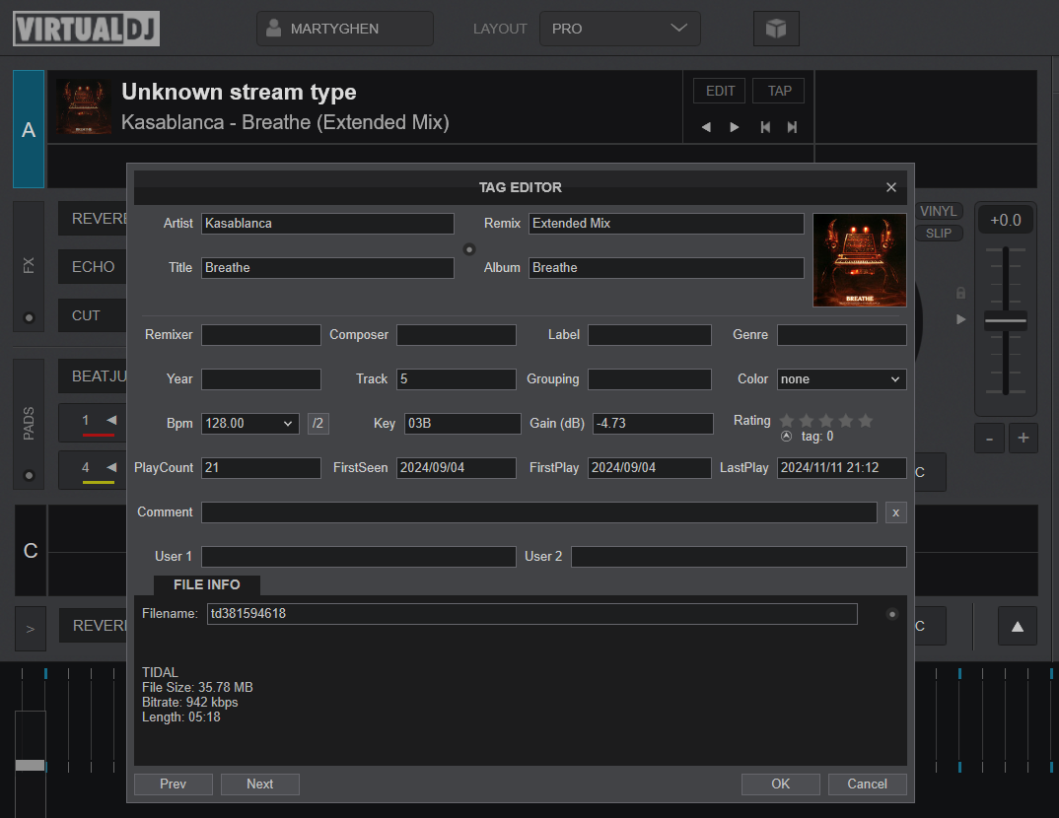Click the Artist field containing Kasablanca
The height and width of the screenshot is (818, 1059).
click(x=327, y=224)
